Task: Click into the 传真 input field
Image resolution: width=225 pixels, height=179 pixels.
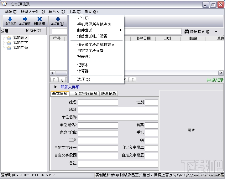Action: (x=152, y=125)
